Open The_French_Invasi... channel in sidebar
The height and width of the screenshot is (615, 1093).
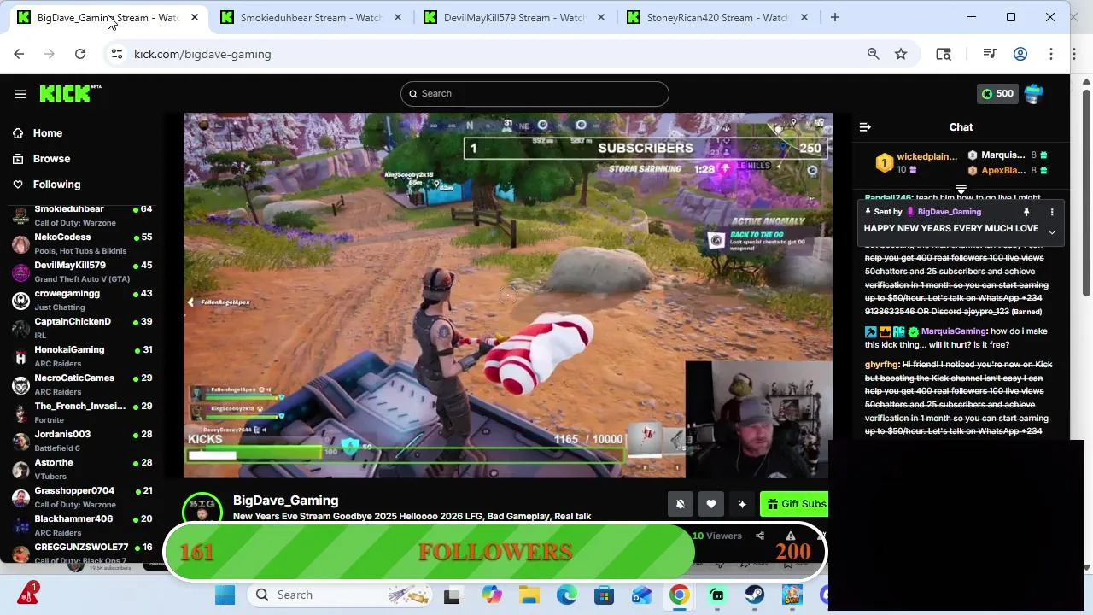[81, 413]
